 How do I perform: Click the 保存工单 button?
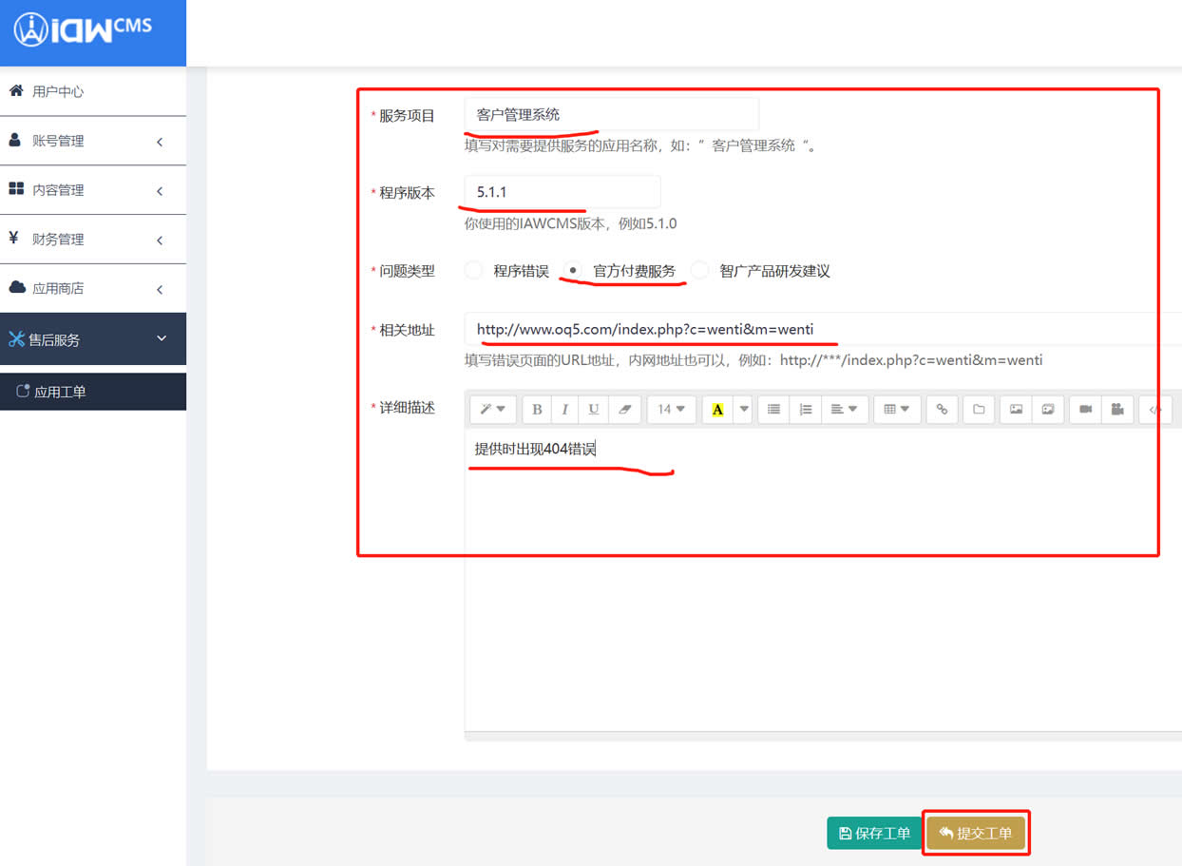tap(873, 834)
